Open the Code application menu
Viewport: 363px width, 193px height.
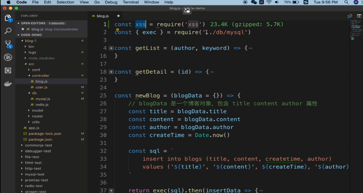click(x=22, y=2)
